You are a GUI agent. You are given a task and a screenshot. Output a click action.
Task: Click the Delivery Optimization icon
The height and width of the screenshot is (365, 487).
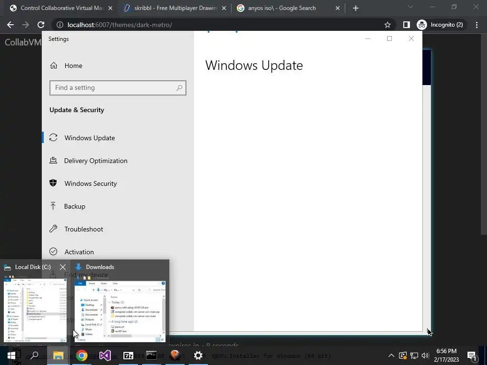tap(53, 160)
